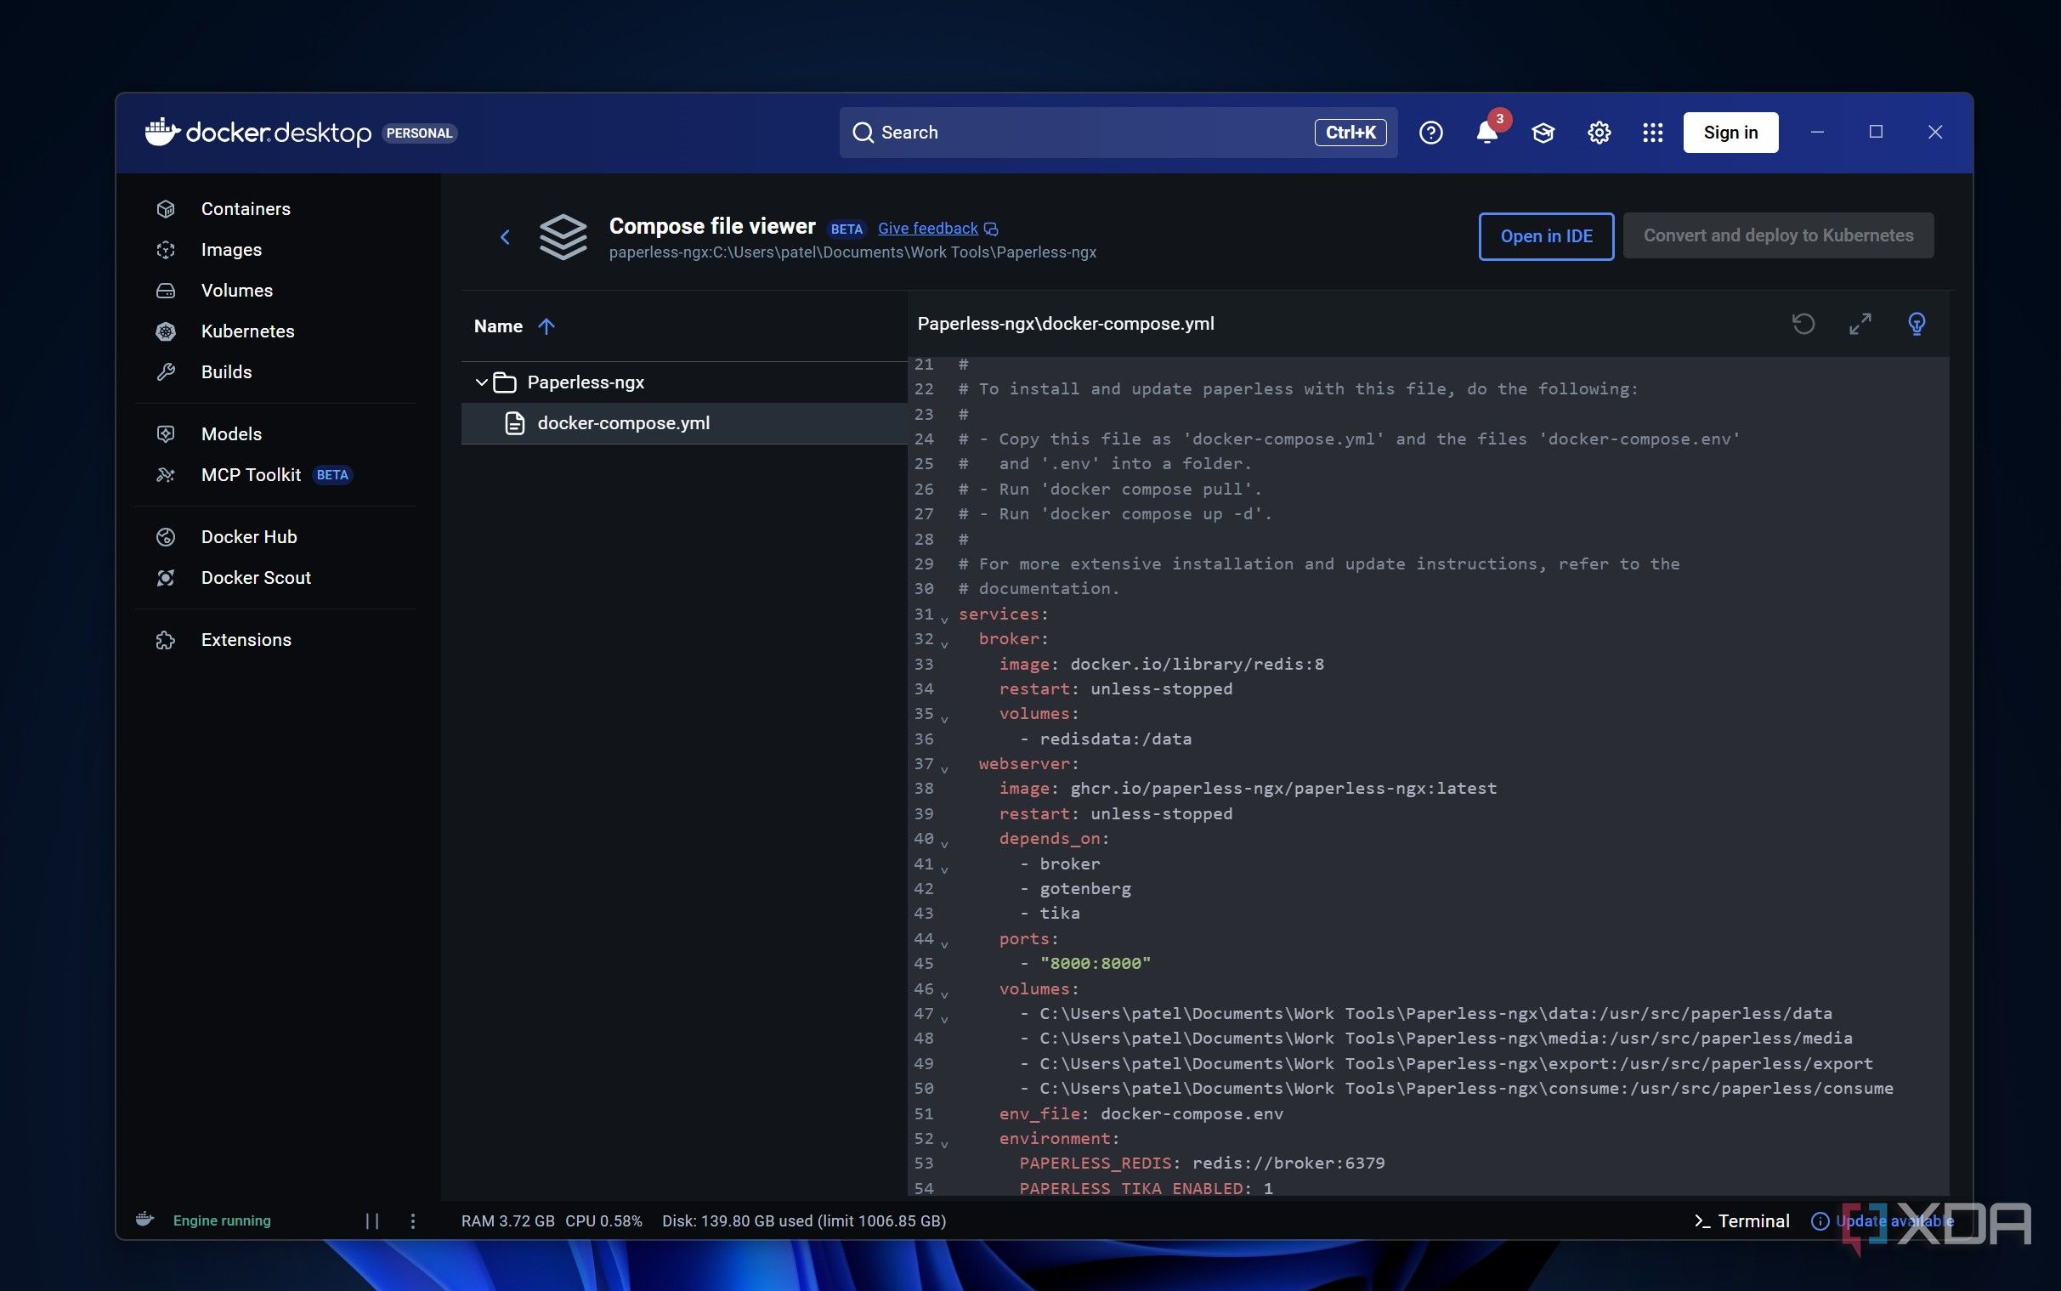2061x1291 pixels.
Task: Sort by Name column arrow
Action: [546, 326]
